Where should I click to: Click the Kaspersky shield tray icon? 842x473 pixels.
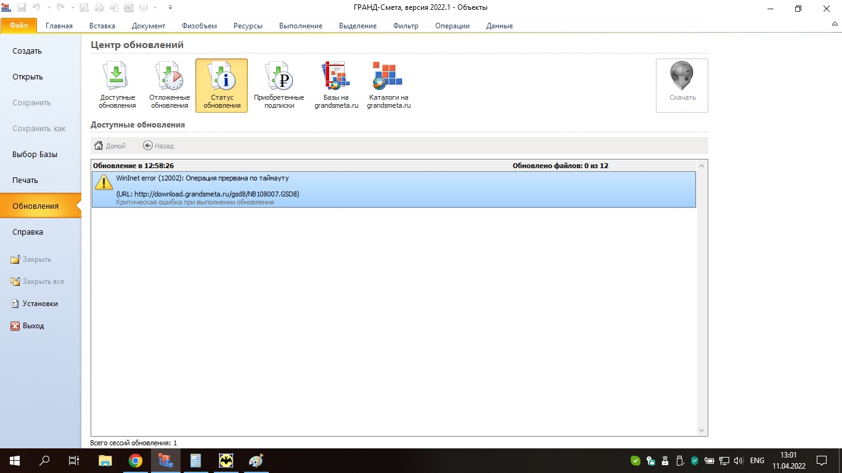(695, 460)
